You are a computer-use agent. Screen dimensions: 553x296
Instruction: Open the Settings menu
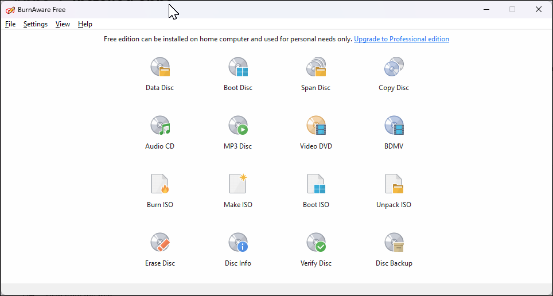pos(36,24)
